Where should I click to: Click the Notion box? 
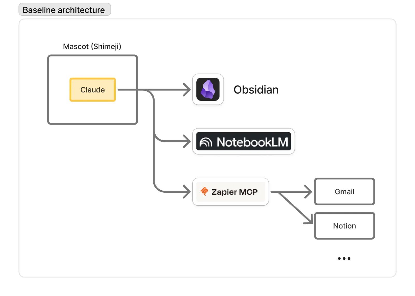point(344,226)
